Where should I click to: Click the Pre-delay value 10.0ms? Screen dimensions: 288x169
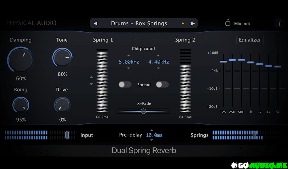pyautogui.click(x=154, y=135)
